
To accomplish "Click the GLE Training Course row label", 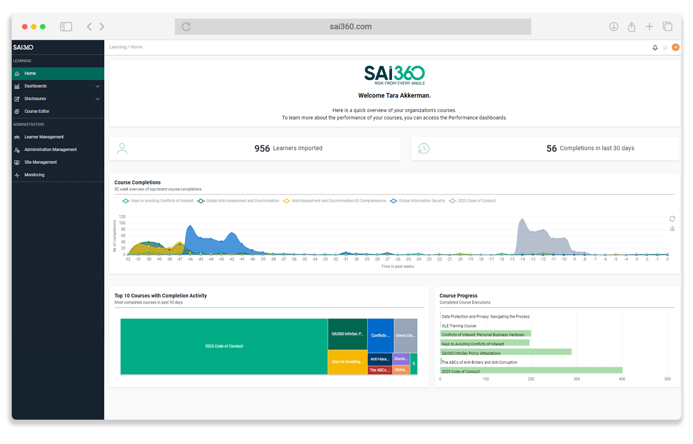I will coord(459,326).
